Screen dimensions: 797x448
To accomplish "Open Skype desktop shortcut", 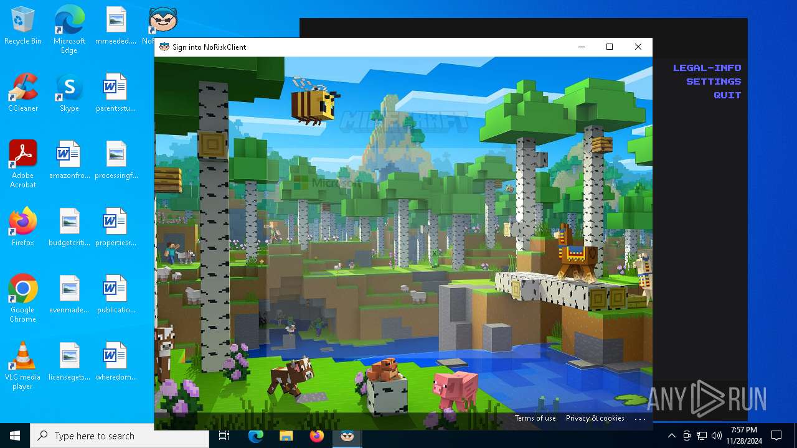I will click(69, 93).
